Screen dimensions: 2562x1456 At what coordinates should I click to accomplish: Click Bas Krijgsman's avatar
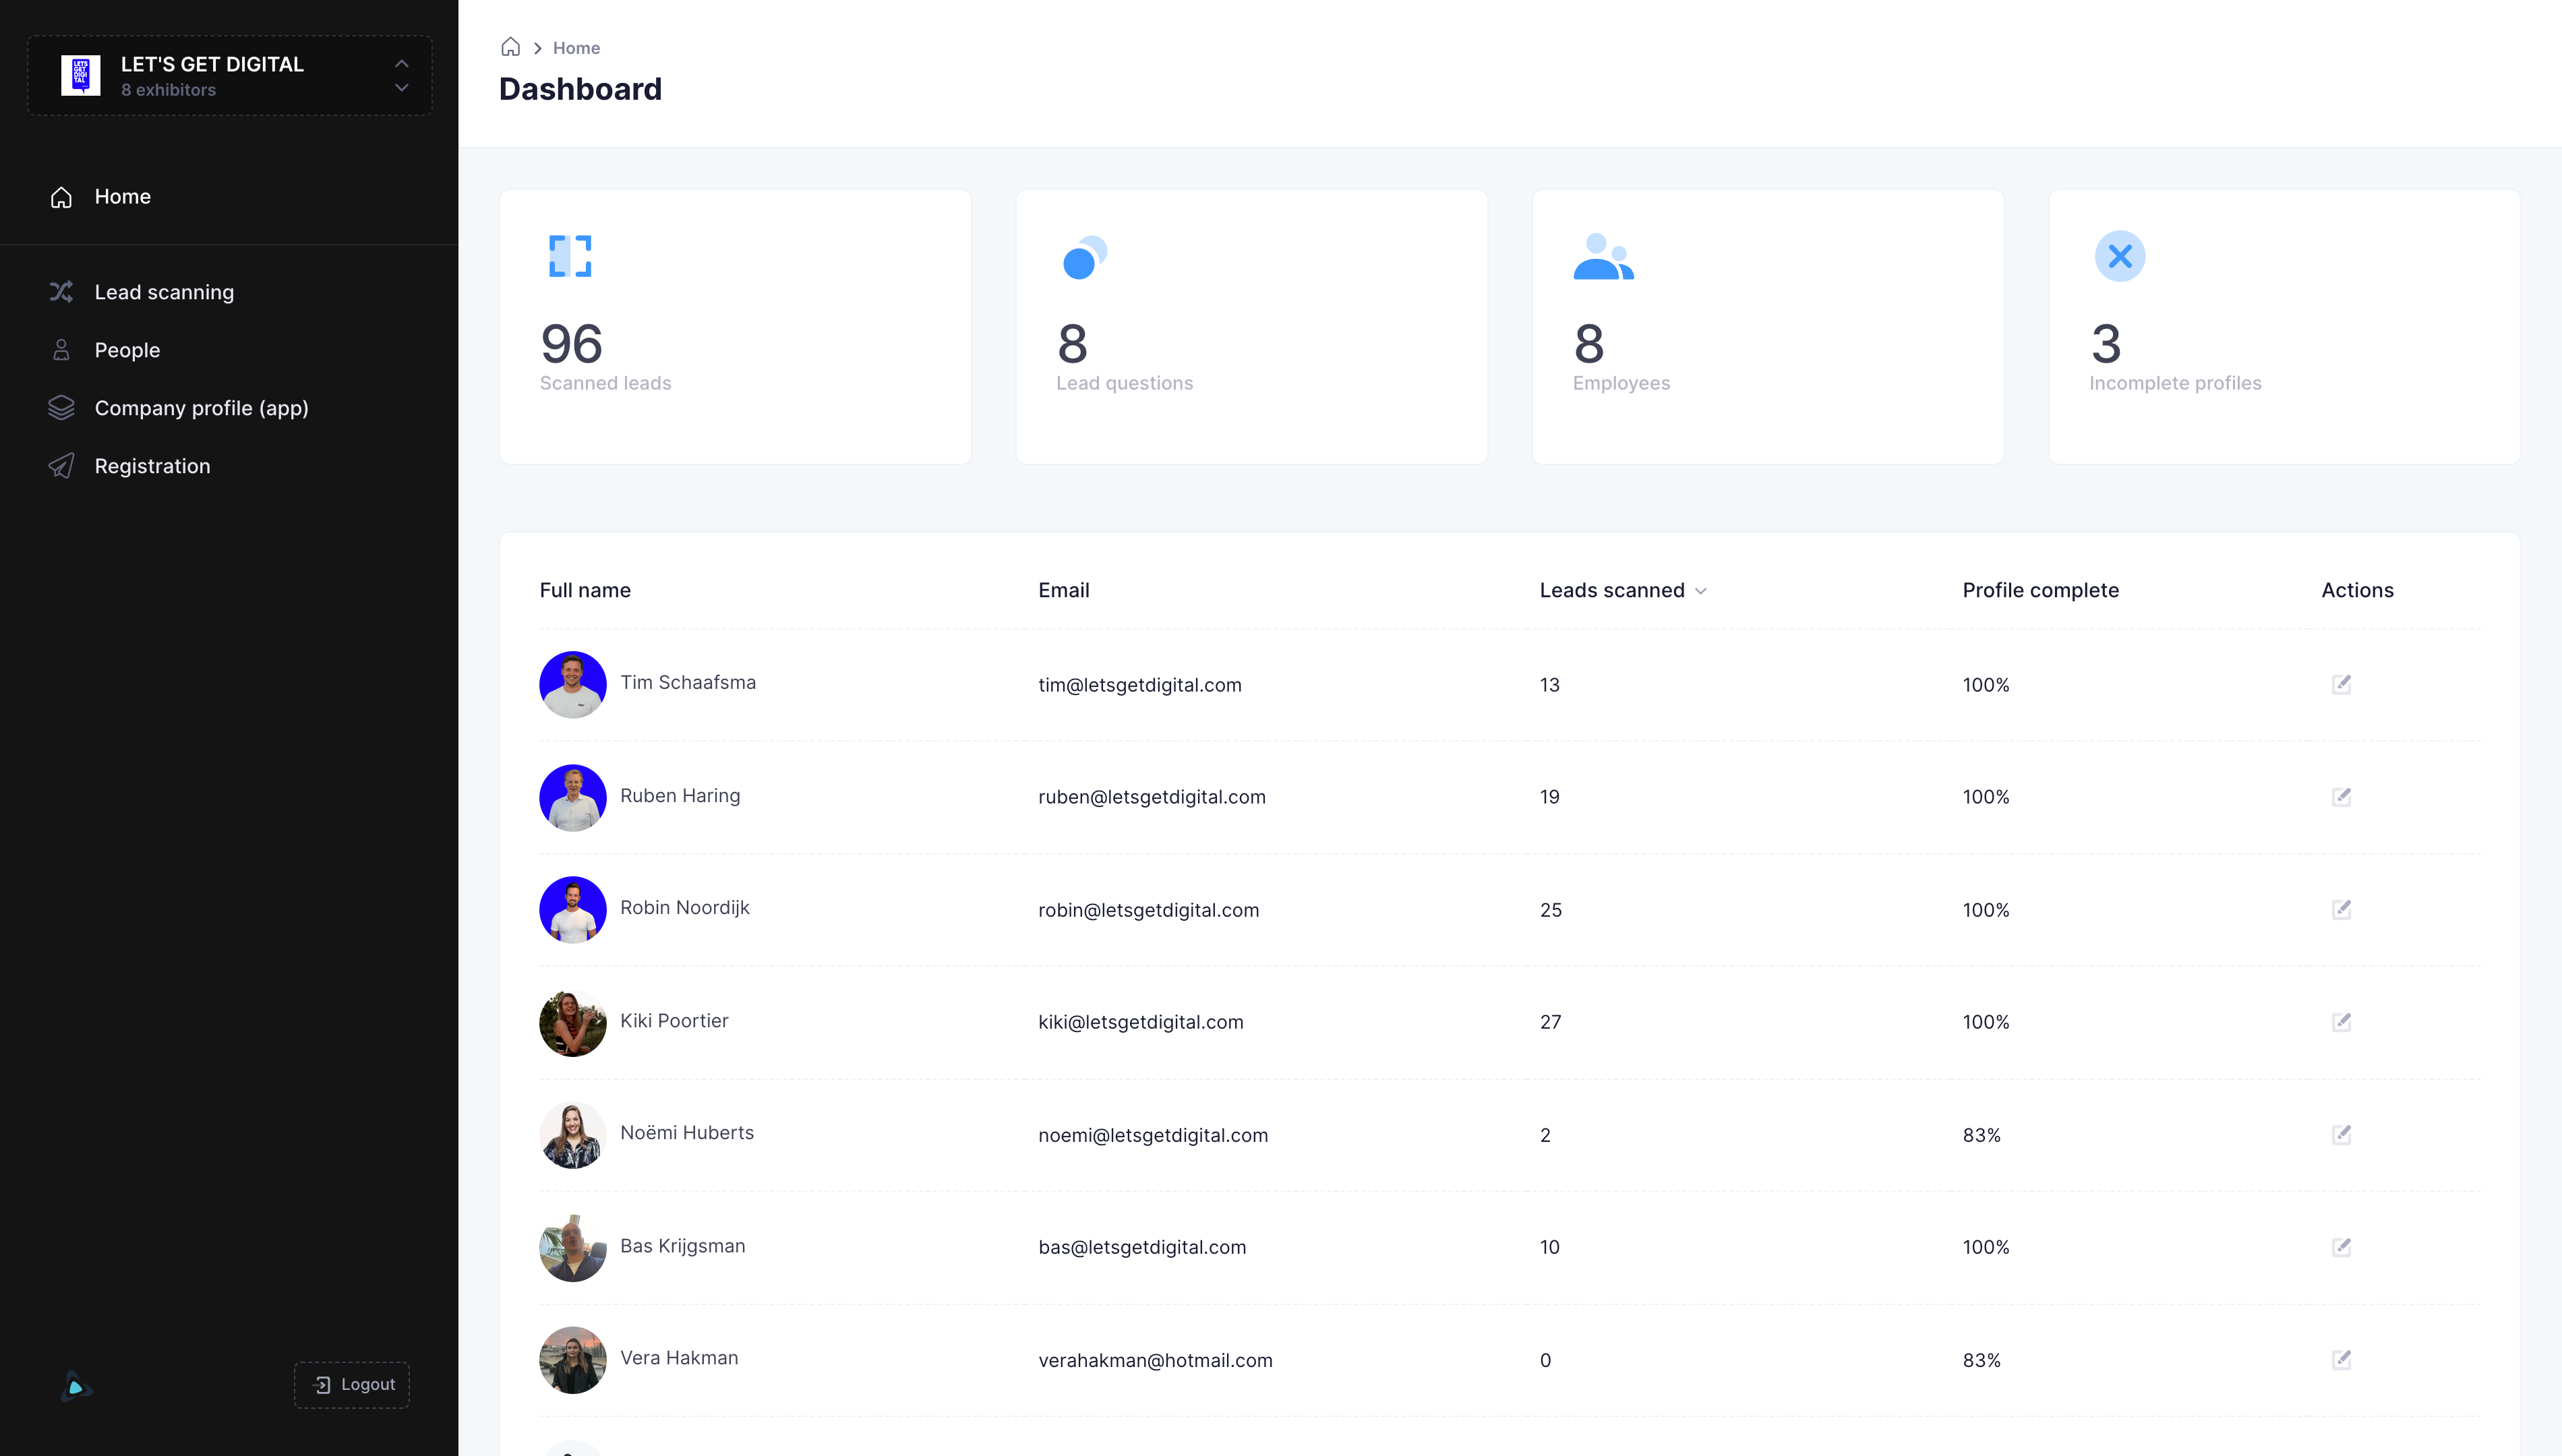click(x=573, y=1248)
